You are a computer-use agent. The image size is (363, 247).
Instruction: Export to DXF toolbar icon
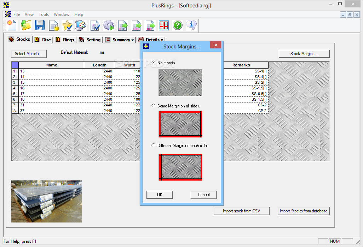(x=150, y=25)
